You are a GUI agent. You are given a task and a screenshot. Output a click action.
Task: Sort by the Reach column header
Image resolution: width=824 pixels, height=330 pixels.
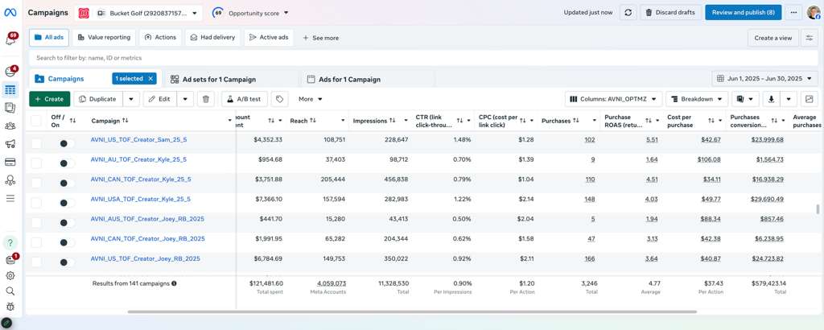(x=303, y=121)
